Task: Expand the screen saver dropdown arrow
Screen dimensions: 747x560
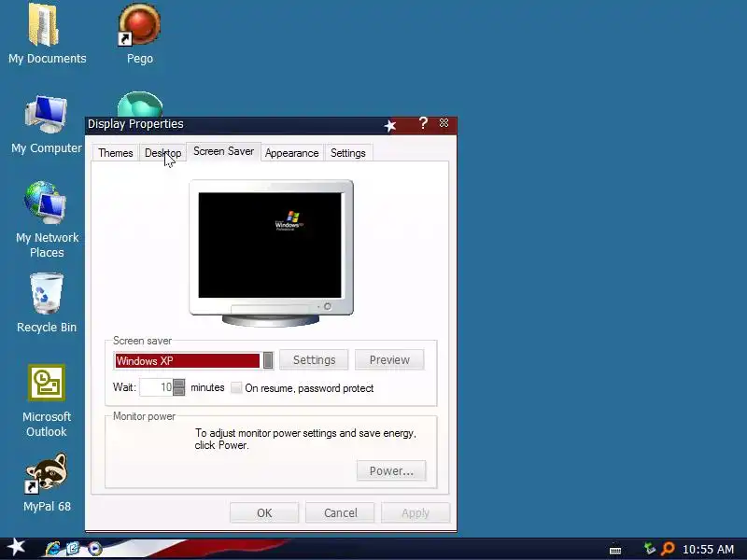Action: pyautogui.click(x=268, y=360)
